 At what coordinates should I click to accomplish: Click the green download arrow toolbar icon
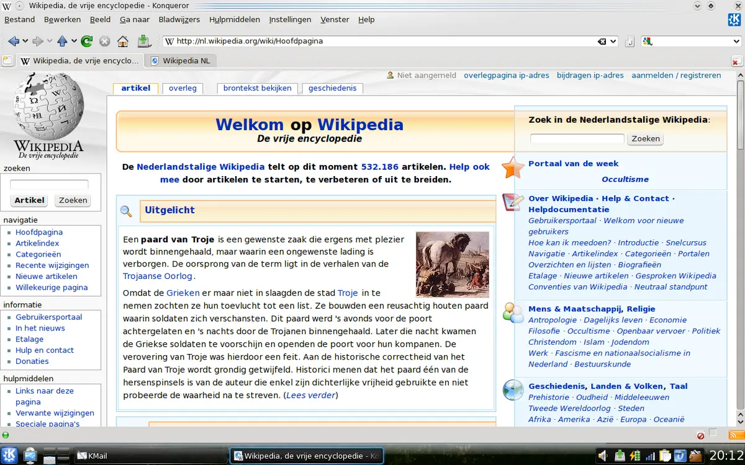(143, 42)
